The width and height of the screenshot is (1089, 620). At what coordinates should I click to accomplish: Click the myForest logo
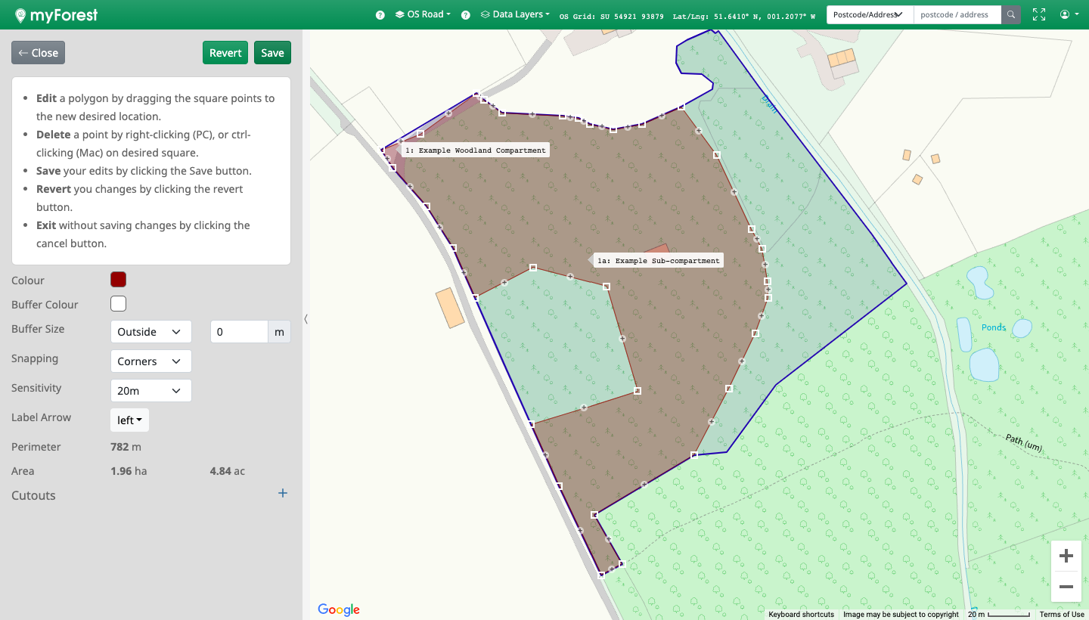pyautogui.click(x=56, y=15)
